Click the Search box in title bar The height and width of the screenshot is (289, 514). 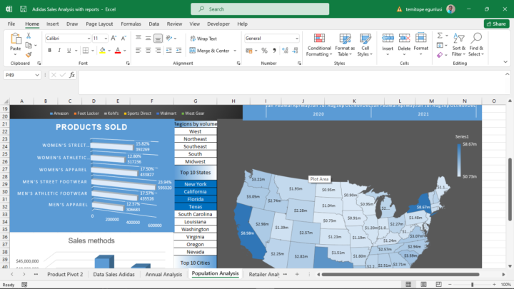pyautogui.click(x=256, y=9)
